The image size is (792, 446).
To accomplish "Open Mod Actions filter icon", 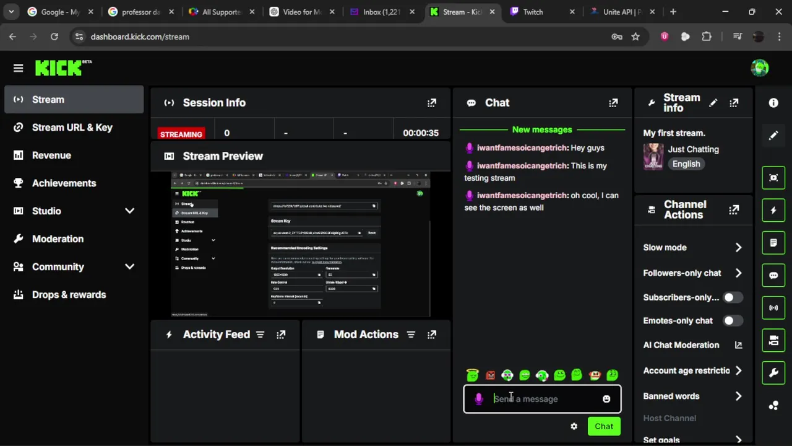I will [x=411, y=334].
